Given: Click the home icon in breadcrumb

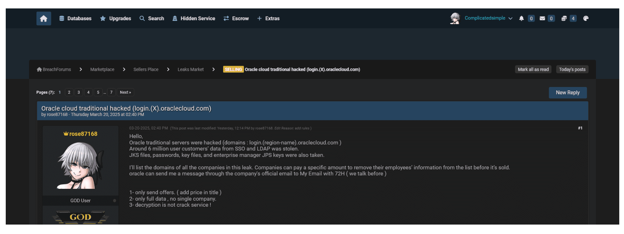Looking at the screenshot, I should pyautogui.click(x=39, y=69).
